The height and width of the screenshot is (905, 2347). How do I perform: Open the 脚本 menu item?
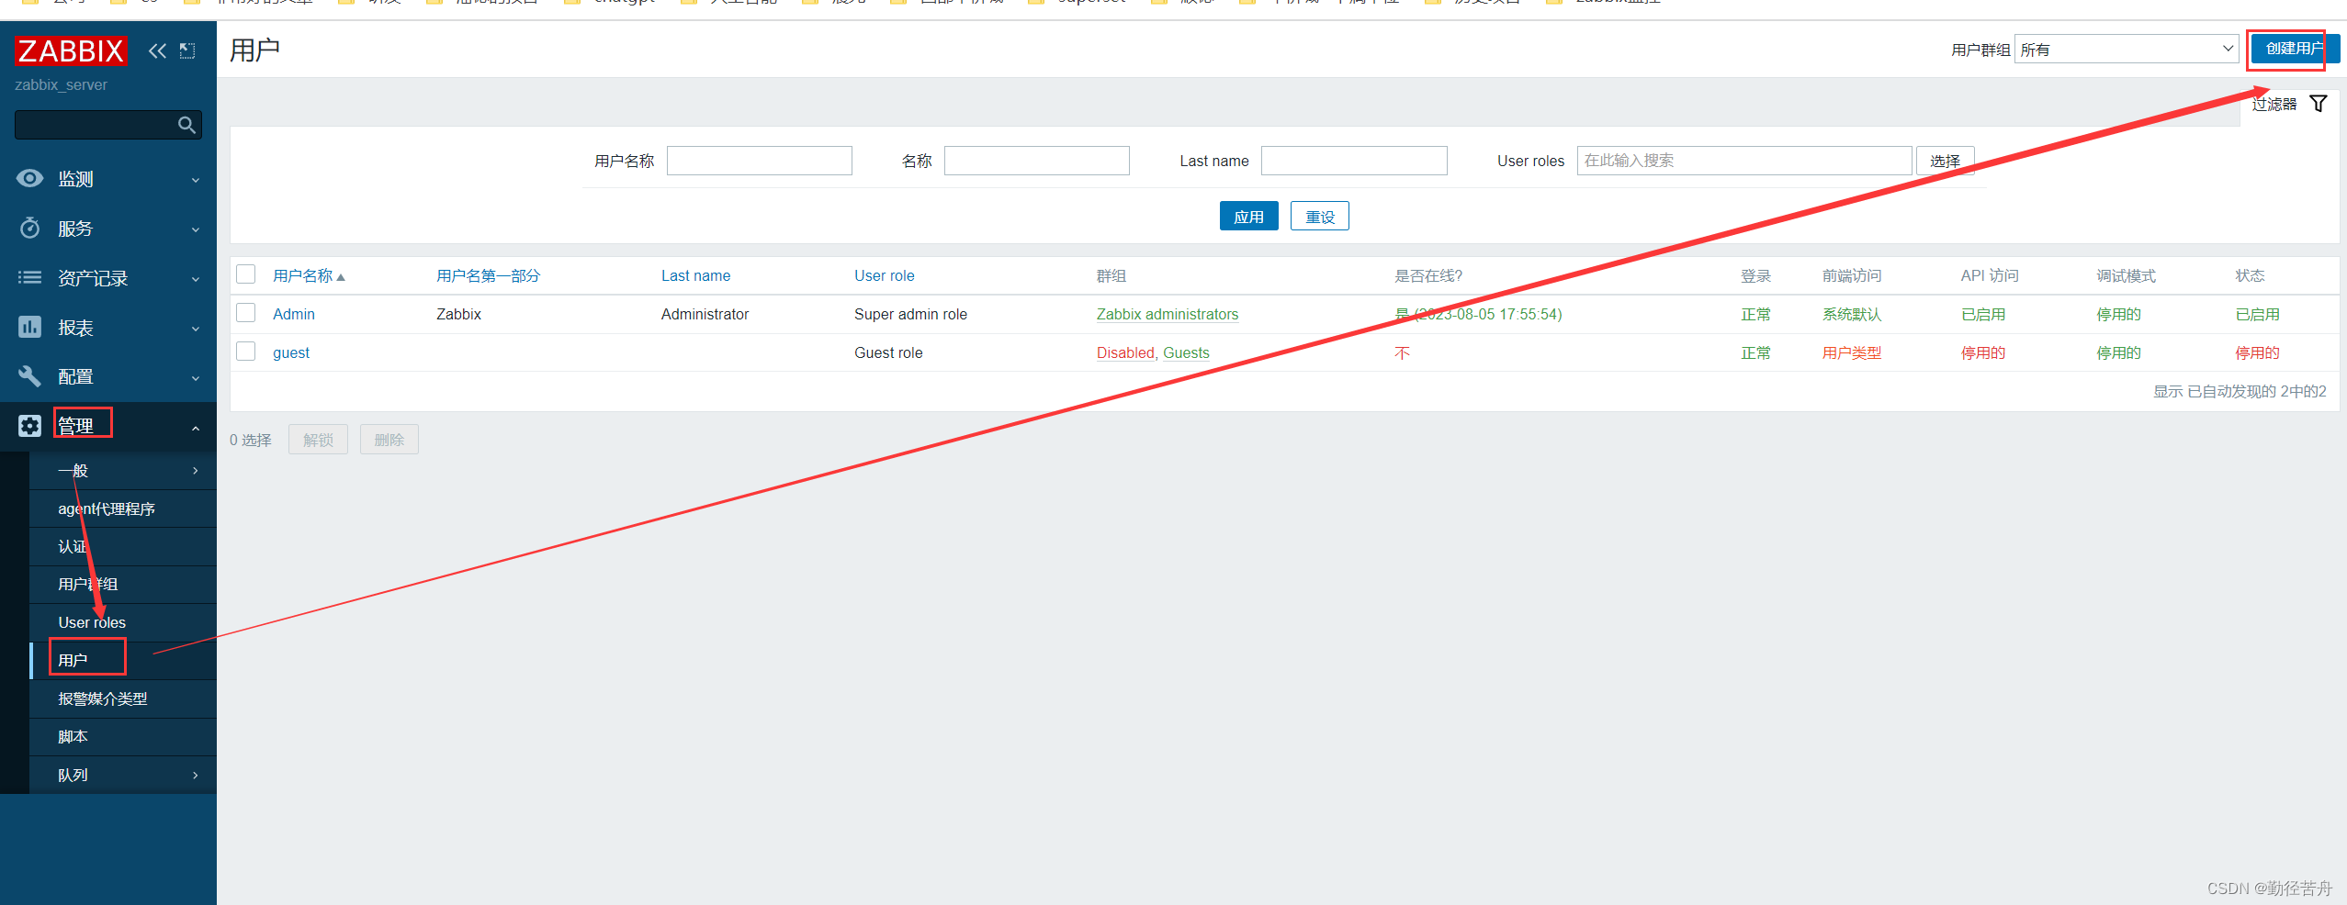click(123, 737)
